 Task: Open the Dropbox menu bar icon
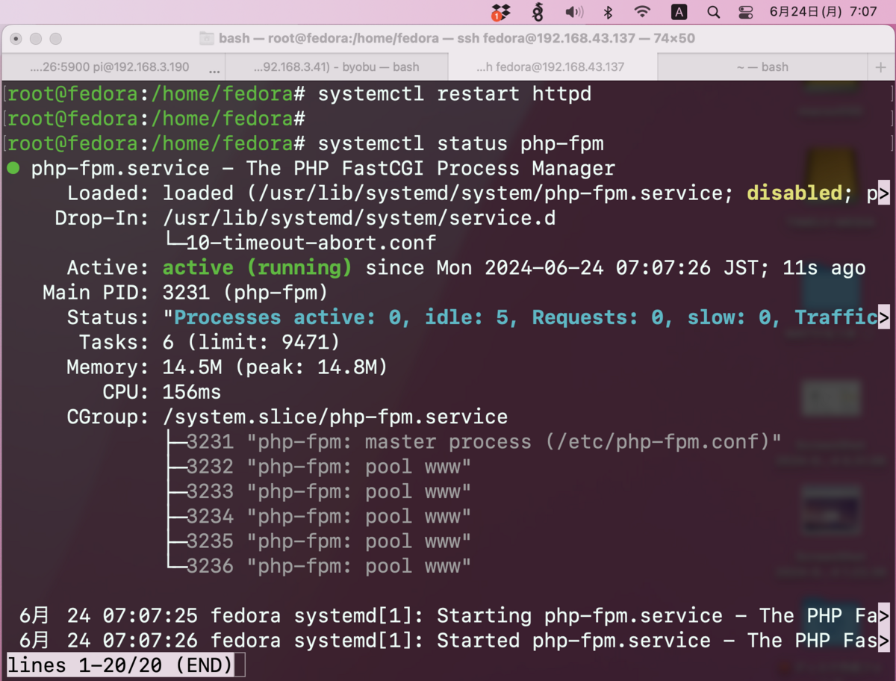point(500,12)
